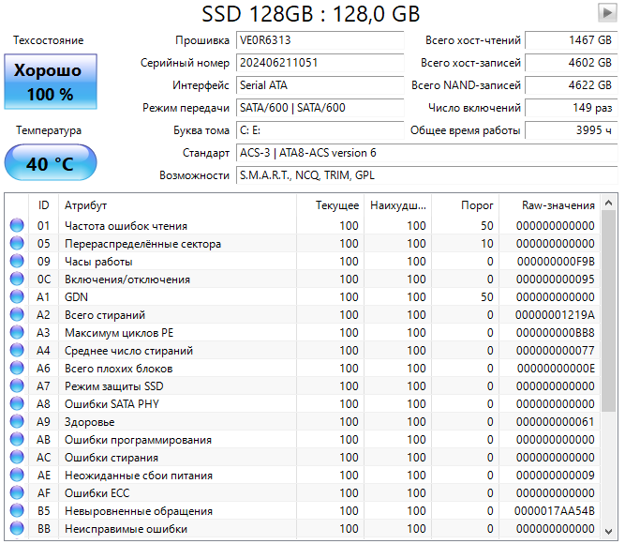The width and height of the screenshot is (625, 544).
Task: Click the power-on hours value 3995 ч
Action: [572, 130]
